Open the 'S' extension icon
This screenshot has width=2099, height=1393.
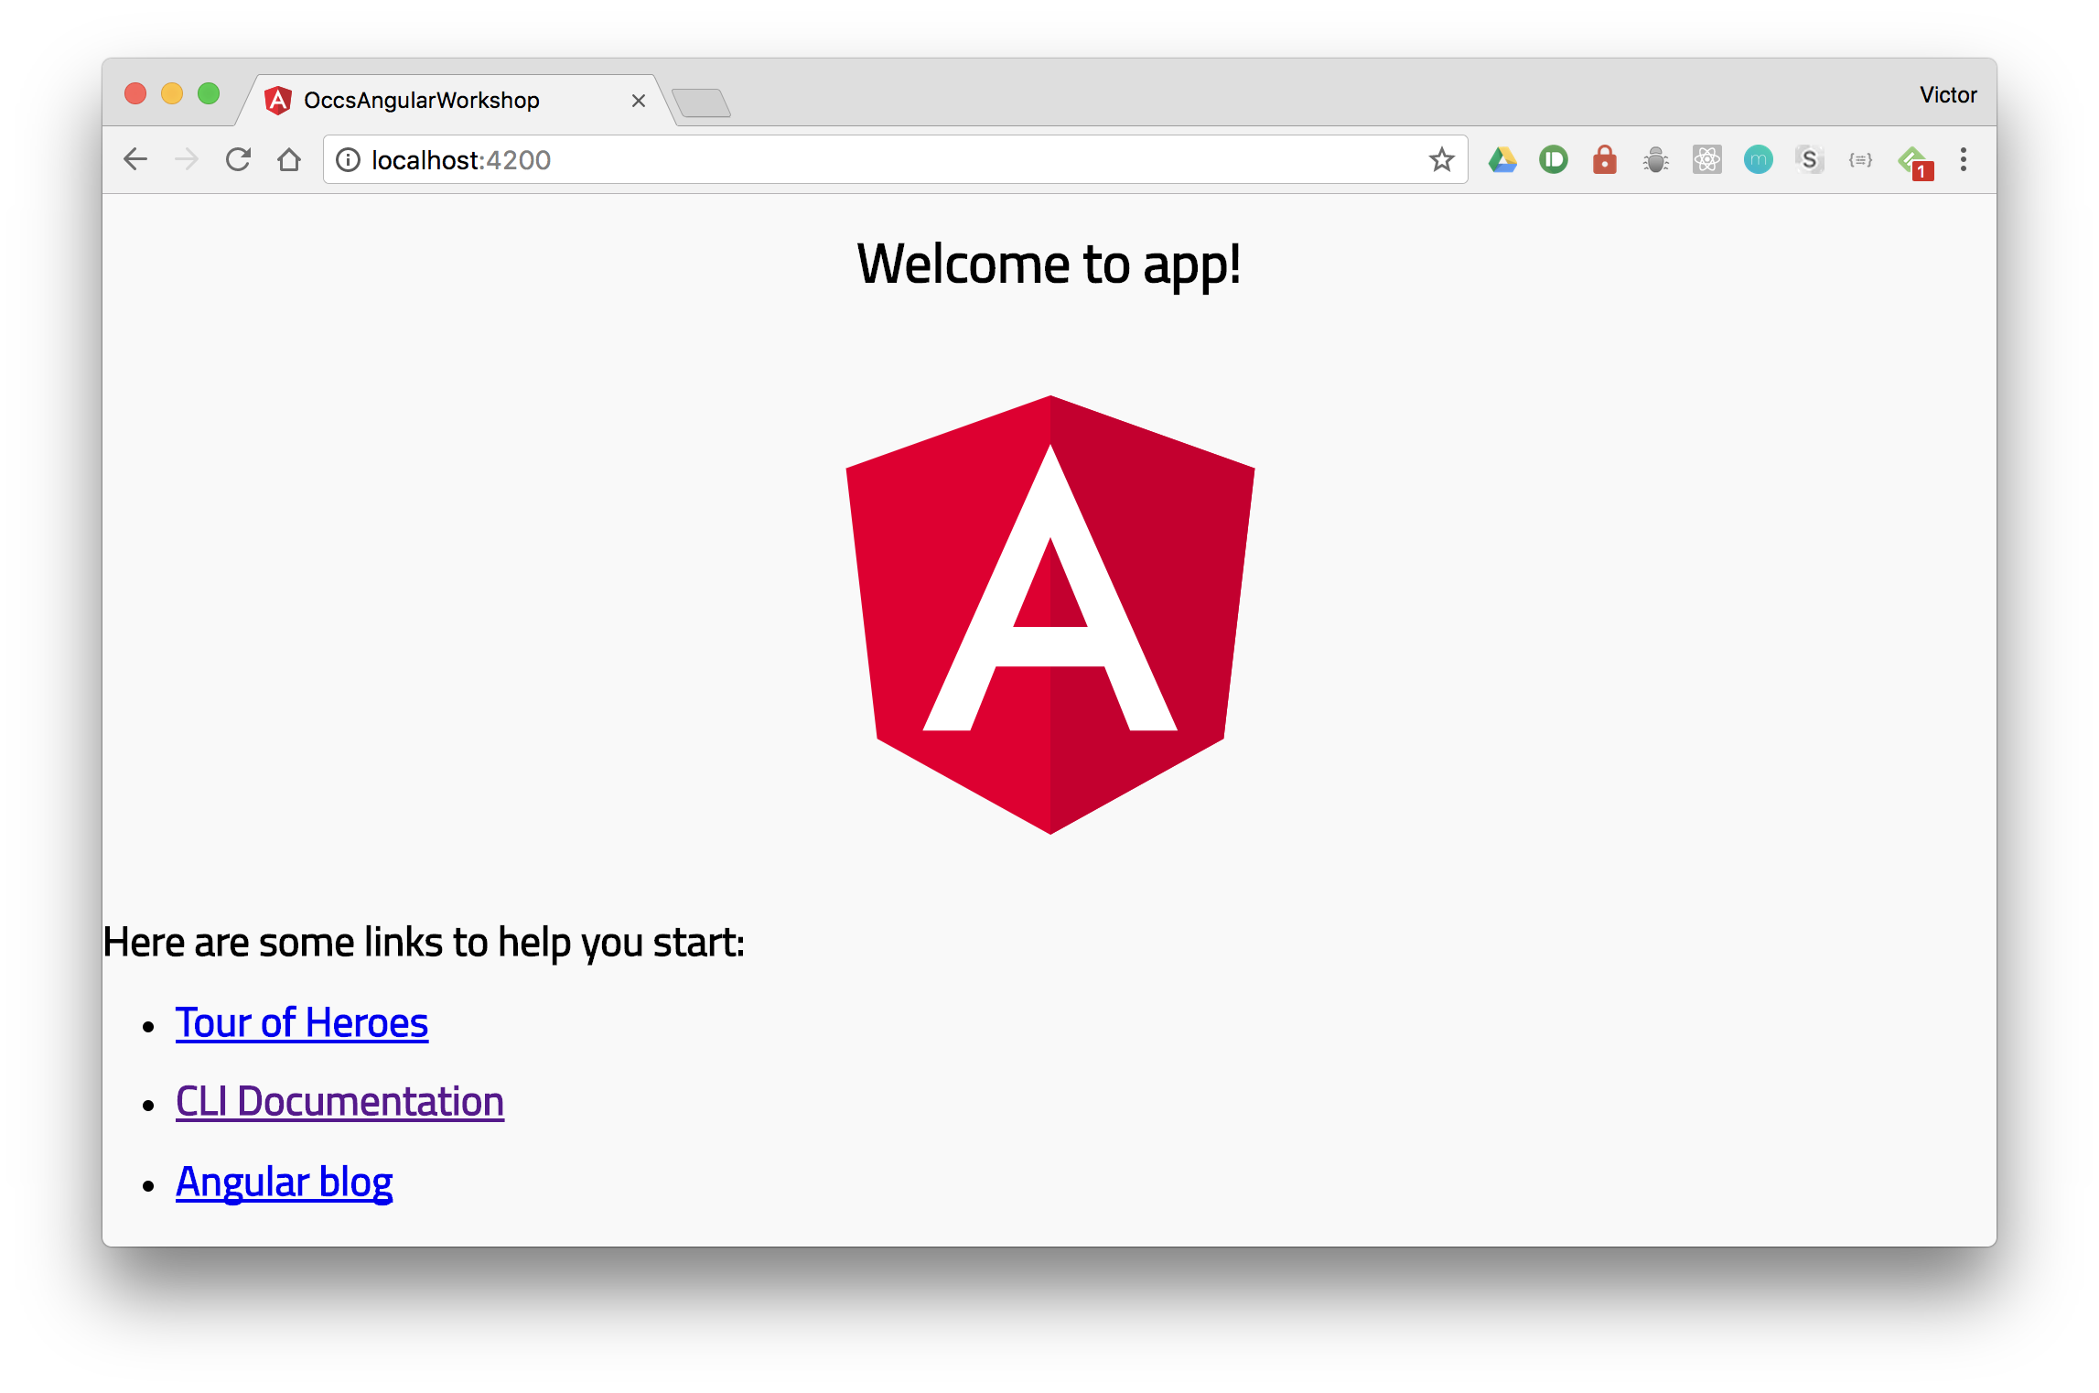pyautogui.click(x=1809, y=160)
